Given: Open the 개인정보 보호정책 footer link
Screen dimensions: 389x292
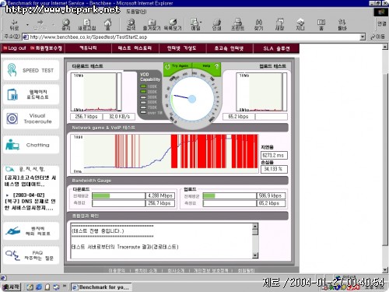Looking at the screenshot, I should [211, 270].
